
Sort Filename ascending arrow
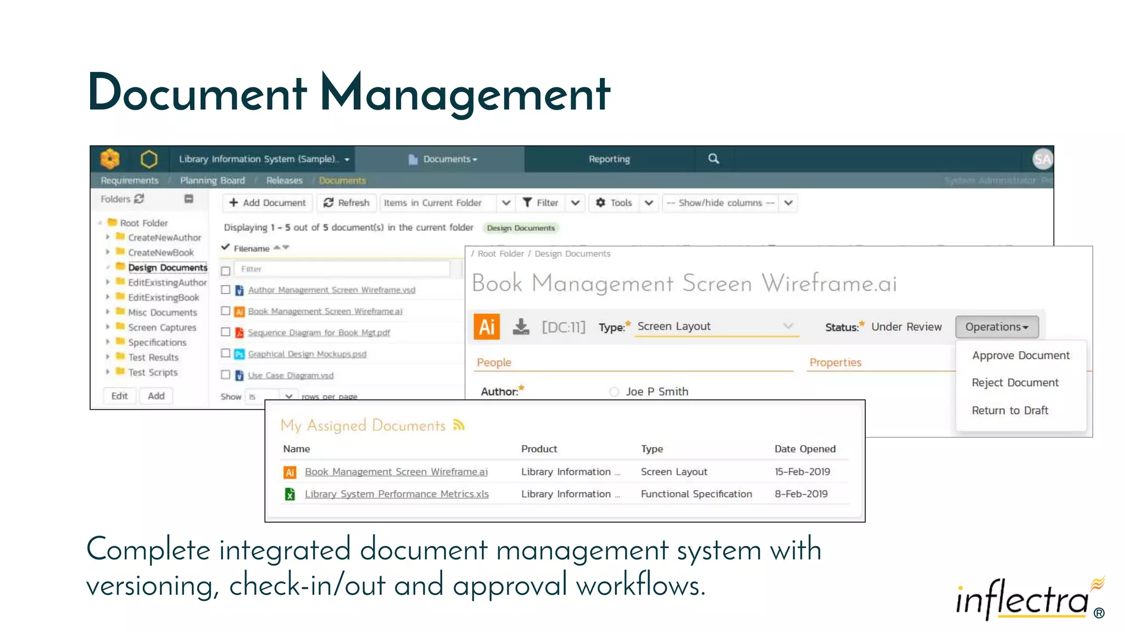(x=277, y=247)
